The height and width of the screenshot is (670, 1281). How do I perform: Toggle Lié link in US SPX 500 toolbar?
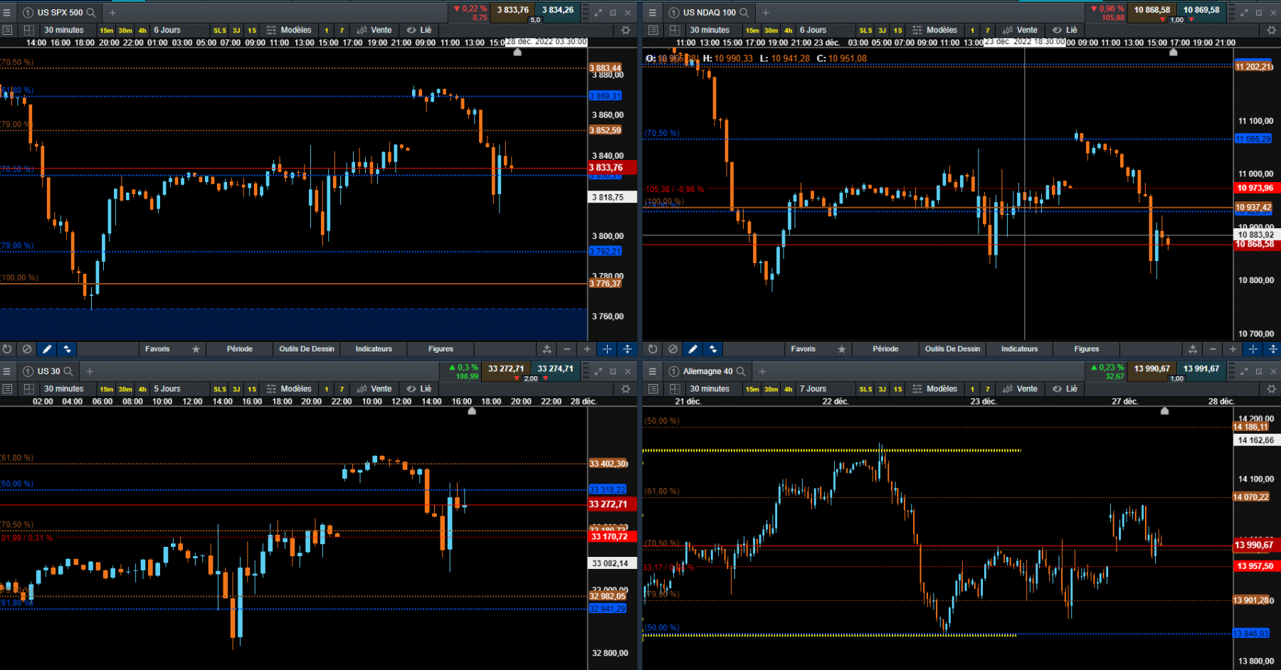tap(419, 30)
